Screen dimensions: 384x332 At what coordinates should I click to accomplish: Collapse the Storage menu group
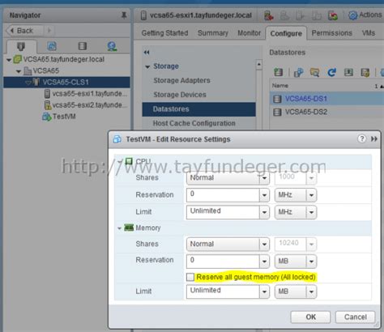[x=147, y=66]
